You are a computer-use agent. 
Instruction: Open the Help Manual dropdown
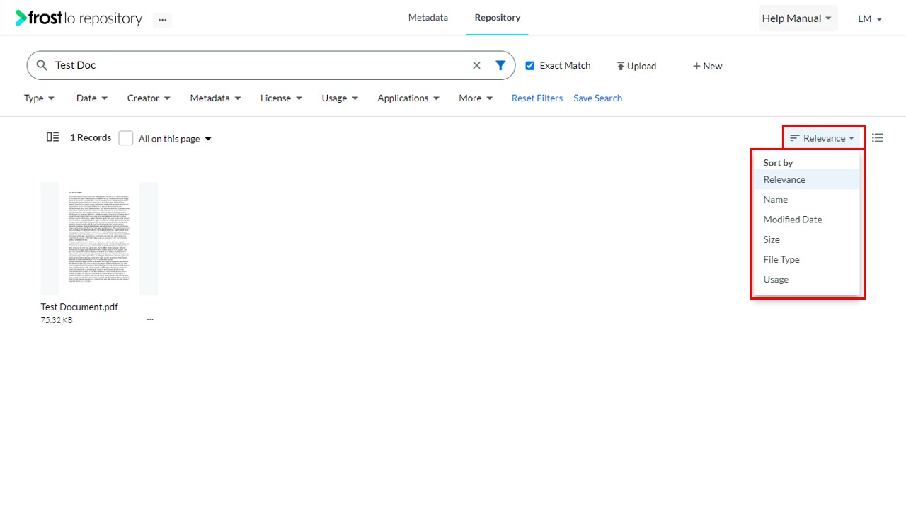(798, 18)
